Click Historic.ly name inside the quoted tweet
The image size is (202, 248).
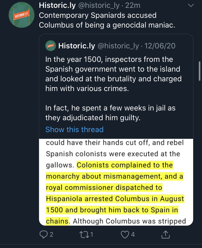point(77,46)
